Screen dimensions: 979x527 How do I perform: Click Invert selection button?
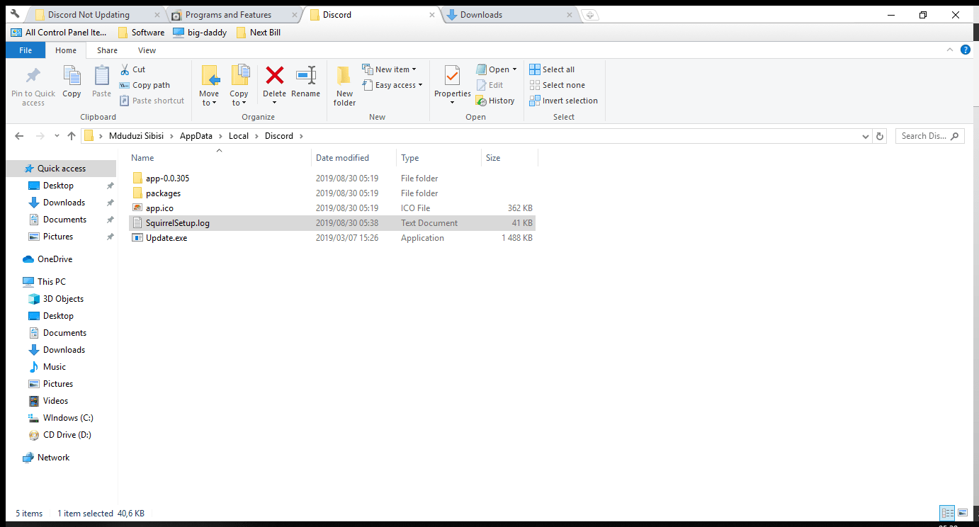[x=564, y=101]
